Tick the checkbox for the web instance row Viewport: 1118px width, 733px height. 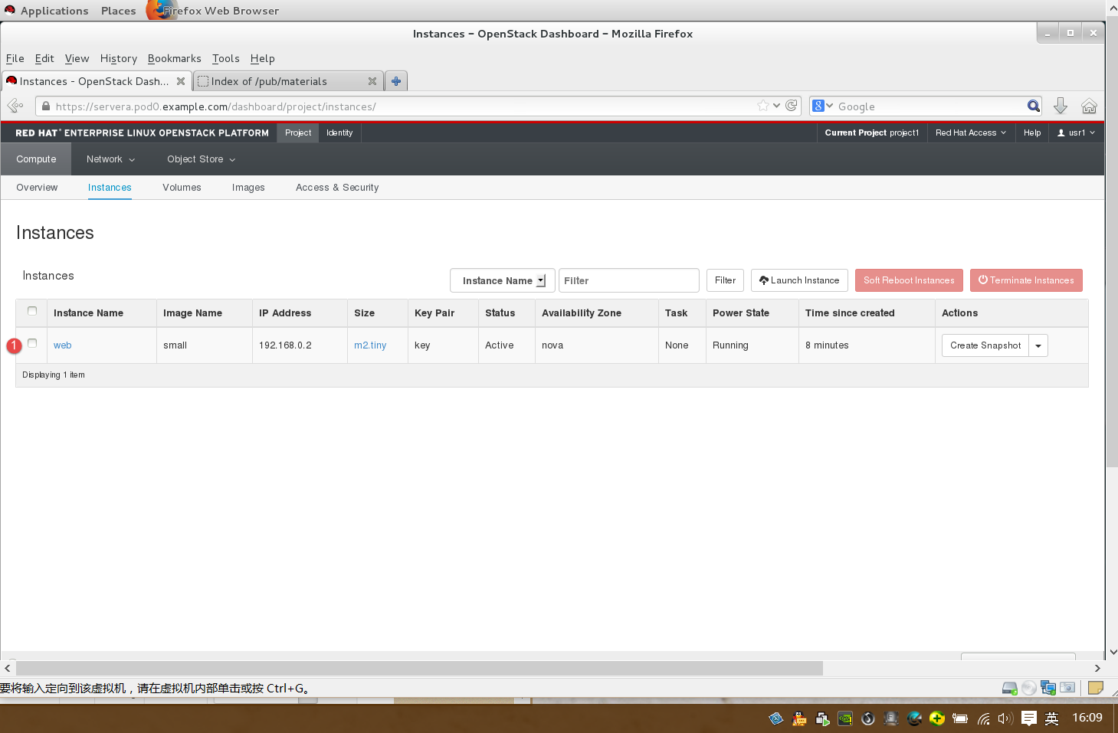tap(32, 343)
